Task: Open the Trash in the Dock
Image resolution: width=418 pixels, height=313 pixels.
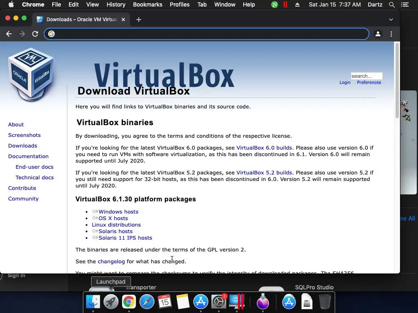Action: pyautogui.click(x=325, y=302)
